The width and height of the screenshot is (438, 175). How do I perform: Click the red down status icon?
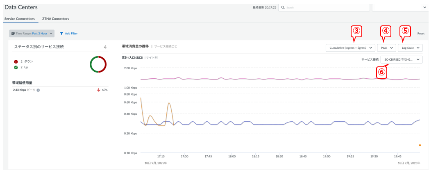pos(16,61)
